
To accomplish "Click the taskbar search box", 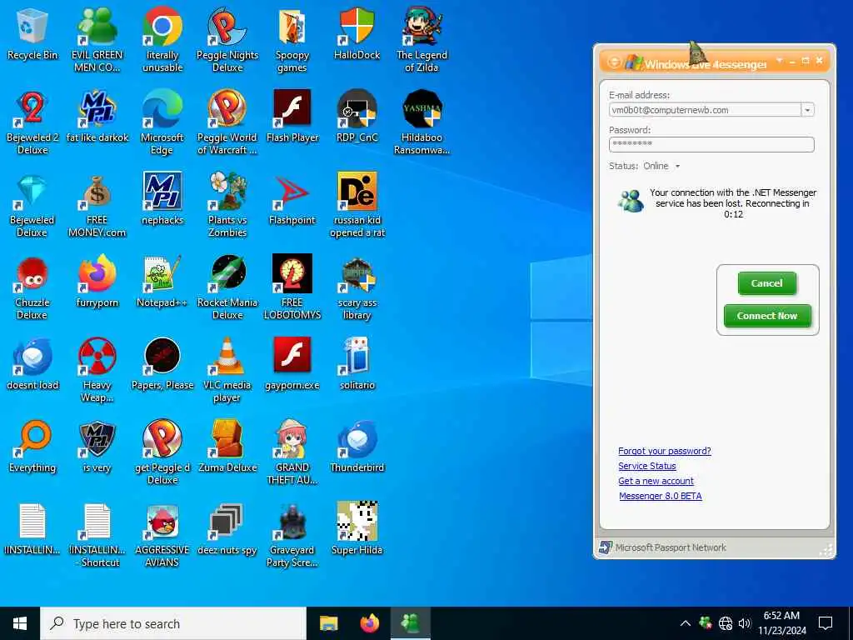I will pos(173,623).
